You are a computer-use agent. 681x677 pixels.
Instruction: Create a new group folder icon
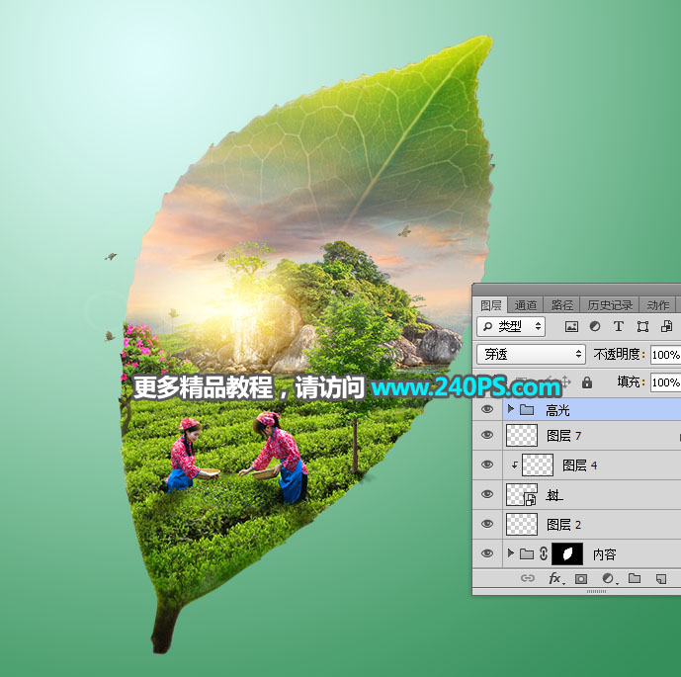point(635,578)
